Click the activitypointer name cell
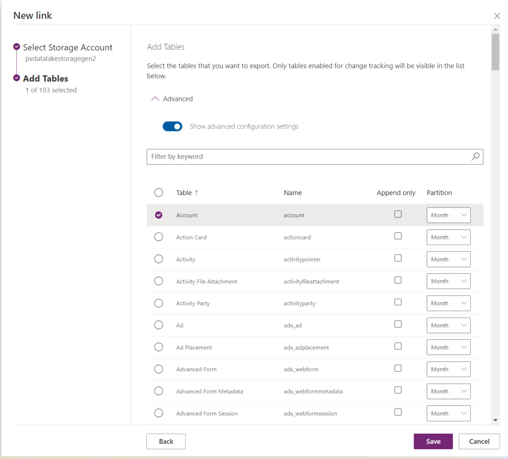 (302, 260)
